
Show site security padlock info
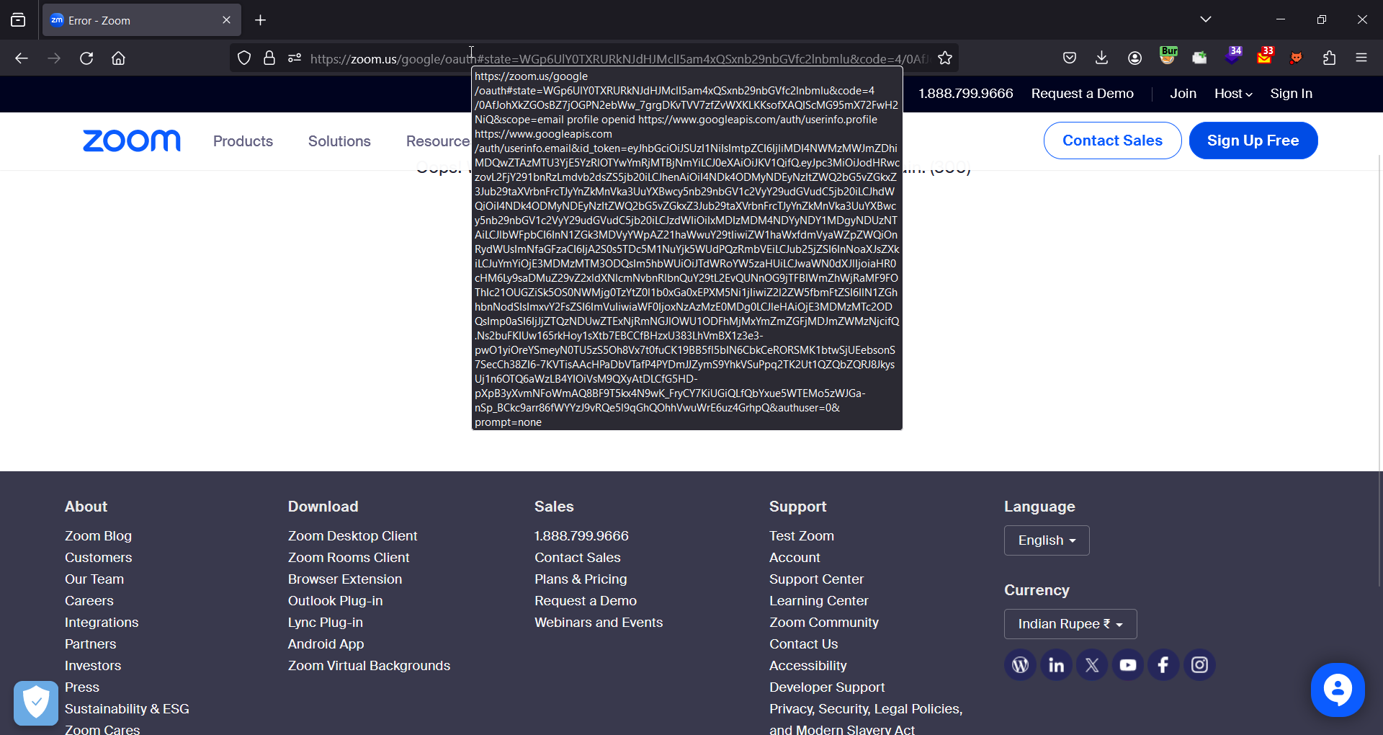pyautogui.click(x=269, y=58)
